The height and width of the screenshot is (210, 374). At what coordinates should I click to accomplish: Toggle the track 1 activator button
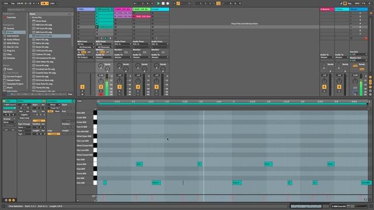(82, 87)
